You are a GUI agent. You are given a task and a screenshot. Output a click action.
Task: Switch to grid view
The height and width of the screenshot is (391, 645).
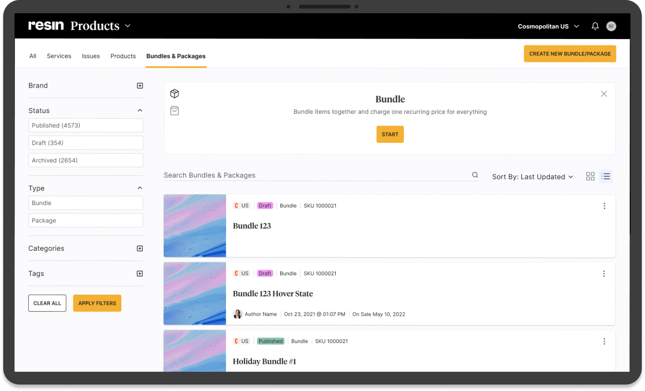point(590,176)
